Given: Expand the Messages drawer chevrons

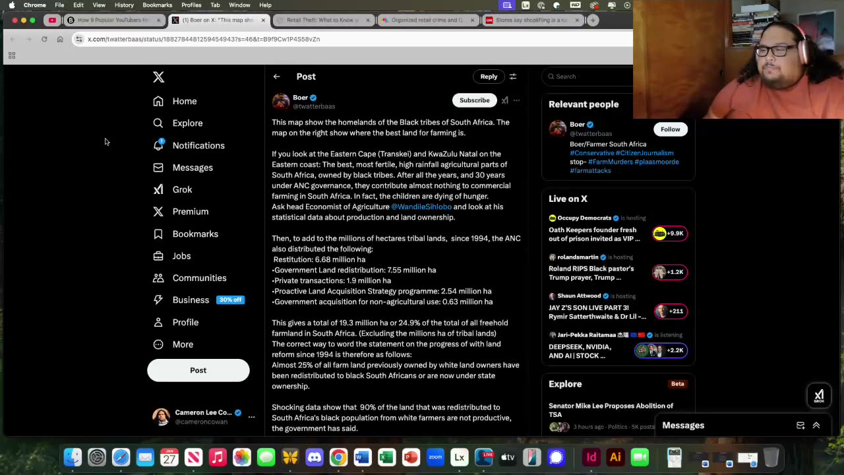Looking at the screenshot, I should (816, 426).
